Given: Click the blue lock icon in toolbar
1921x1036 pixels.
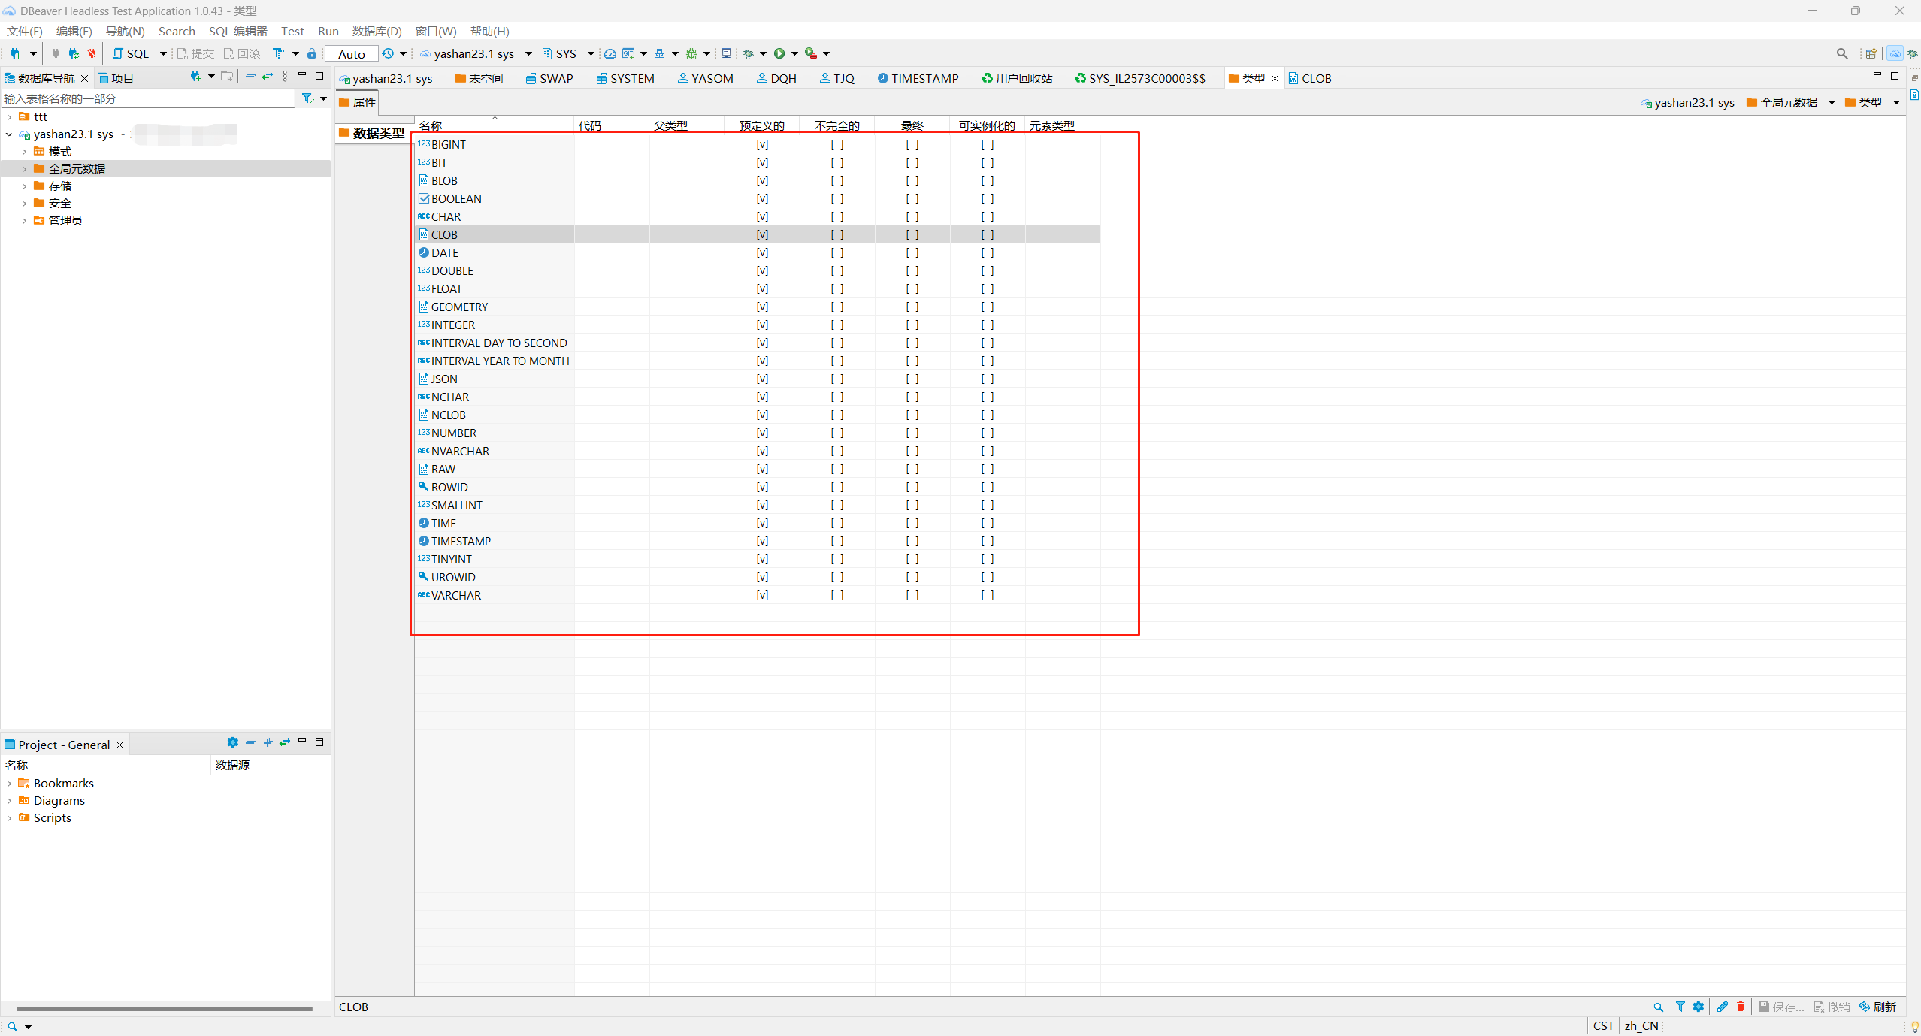Looking at the screenshot, I should pyautogui.click(x=312, y=53).
